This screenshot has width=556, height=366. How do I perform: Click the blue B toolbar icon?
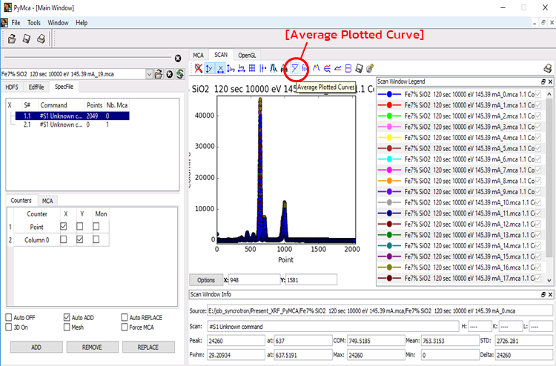click(x=348, y=68)
